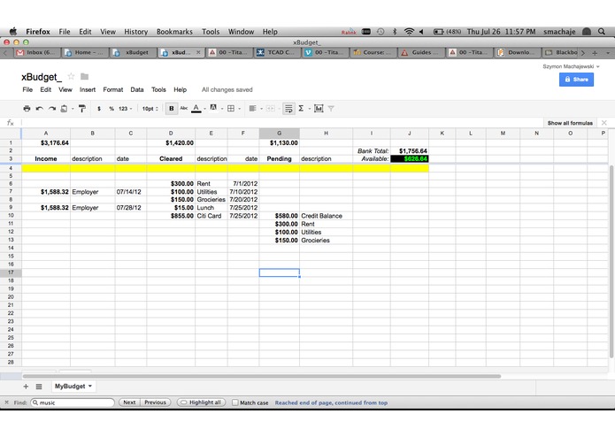The image size is (615, 437).
Task: Redo the last action
Action: [52, 109]
